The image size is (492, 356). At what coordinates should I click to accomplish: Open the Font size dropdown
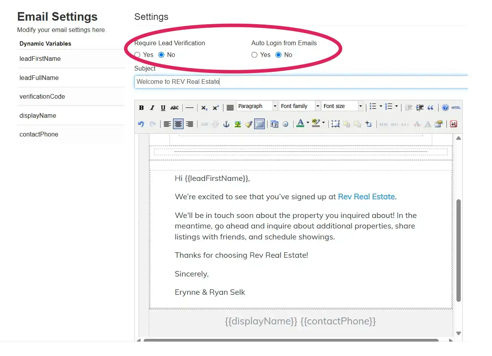(342, 106)
